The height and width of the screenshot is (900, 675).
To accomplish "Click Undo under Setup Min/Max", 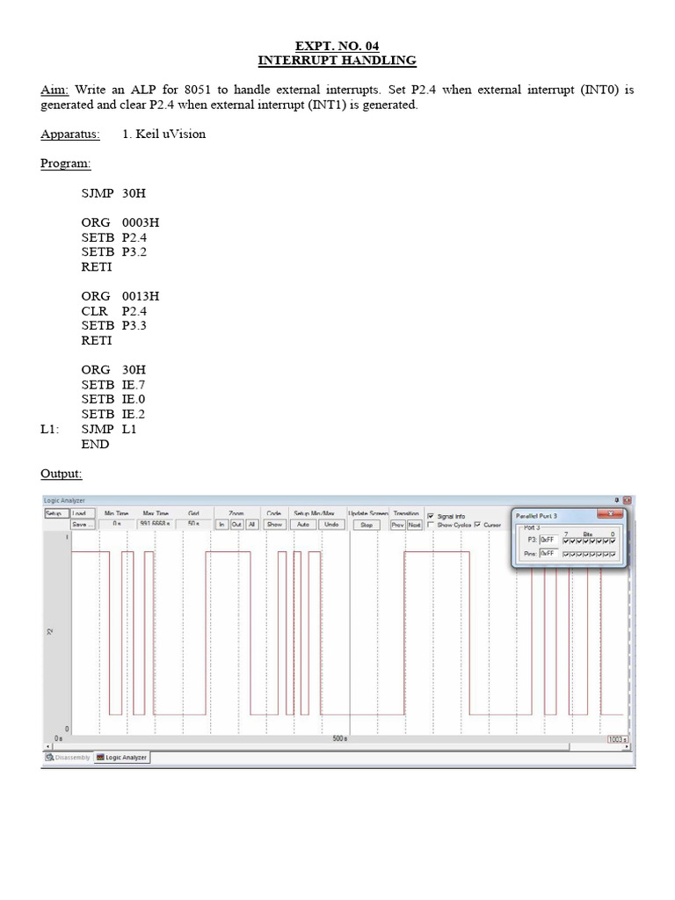I will (331, 525).
